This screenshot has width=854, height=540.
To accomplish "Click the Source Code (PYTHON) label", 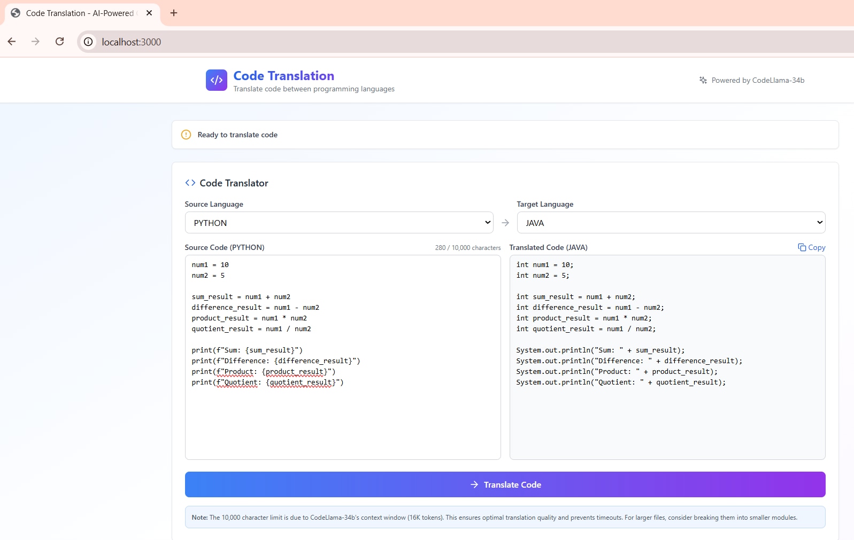I will pos(225,247).
